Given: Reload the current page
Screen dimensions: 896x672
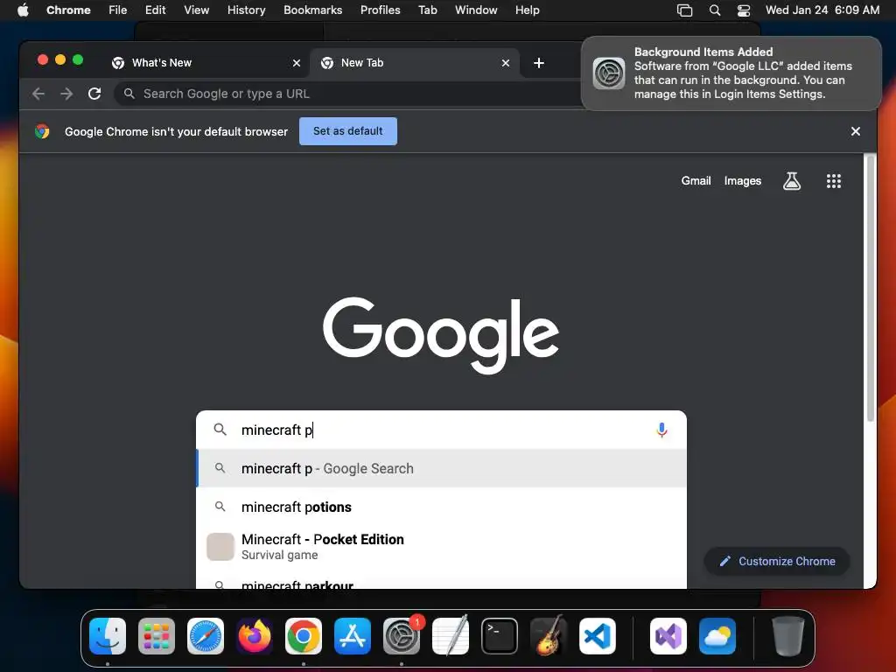Looking at the screenshot, I should pyautogui.click(x=94, y=94).
